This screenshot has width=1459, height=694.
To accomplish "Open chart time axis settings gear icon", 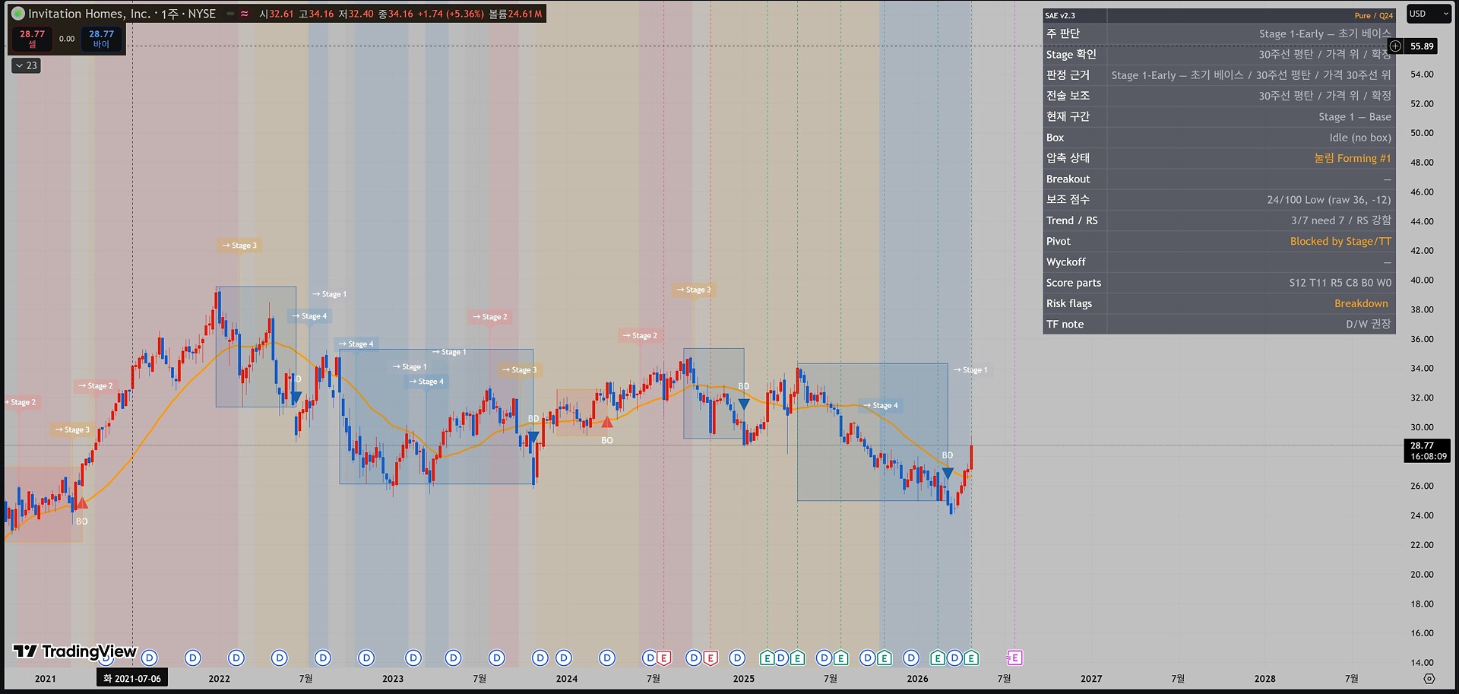I will tap(1429, 679).
